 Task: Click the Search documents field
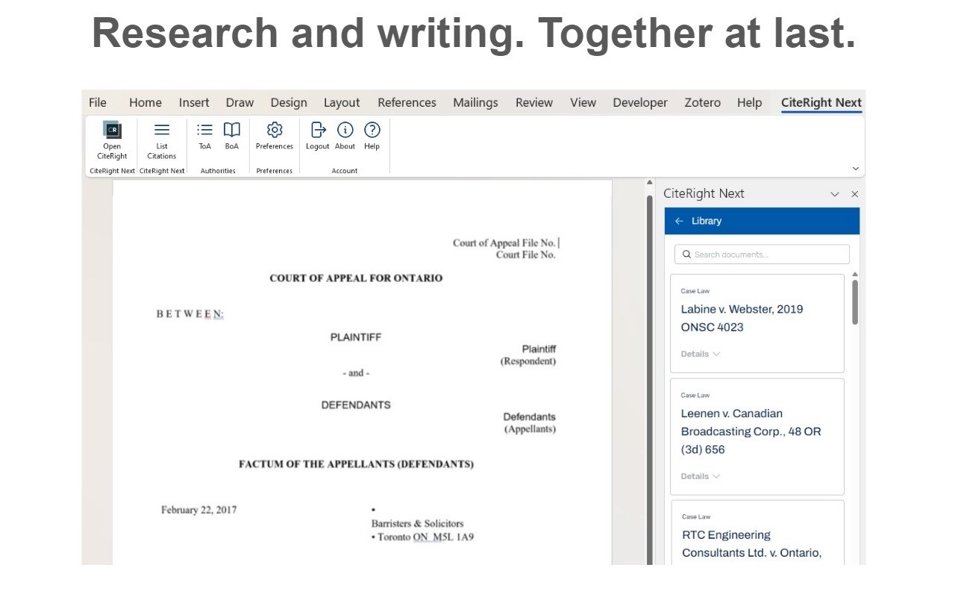coord(762,254)
